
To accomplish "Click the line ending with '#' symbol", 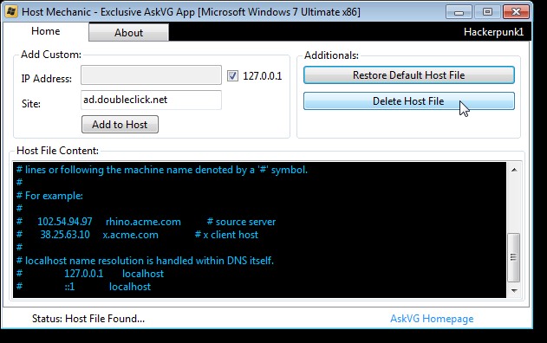I will click(162, 170).
